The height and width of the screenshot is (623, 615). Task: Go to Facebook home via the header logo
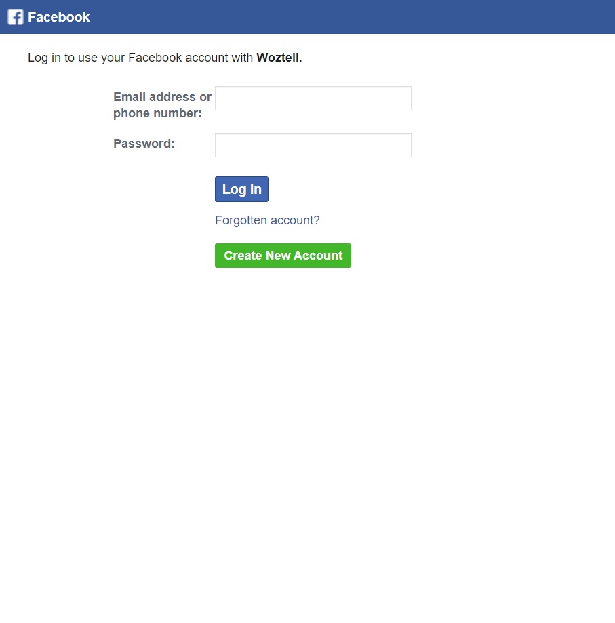tap(16, 17)
